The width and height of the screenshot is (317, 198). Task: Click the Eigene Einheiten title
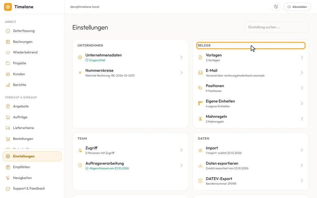coord(220,101)
